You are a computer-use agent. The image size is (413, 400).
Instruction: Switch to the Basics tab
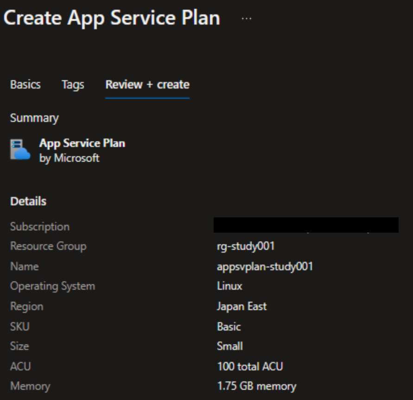pos(25,84)
